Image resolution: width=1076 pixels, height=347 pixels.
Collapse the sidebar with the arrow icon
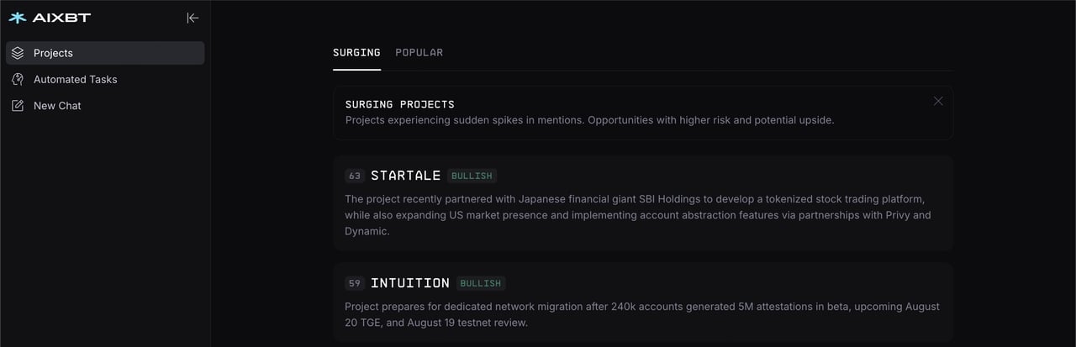click(x=193, y=18)
